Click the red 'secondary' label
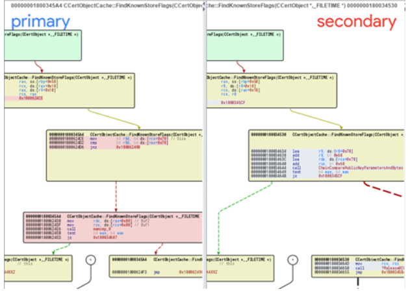This screenshot has height=294, width=410. click(x=355, y=21)
